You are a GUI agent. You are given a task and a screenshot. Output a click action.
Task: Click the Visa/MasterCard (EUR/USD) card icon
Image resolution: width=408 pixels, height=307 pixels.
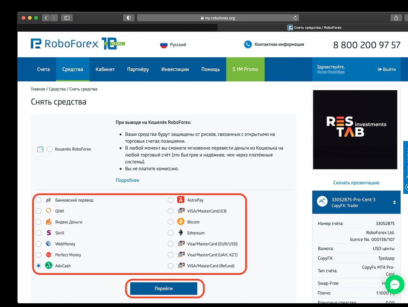point(181,244)
